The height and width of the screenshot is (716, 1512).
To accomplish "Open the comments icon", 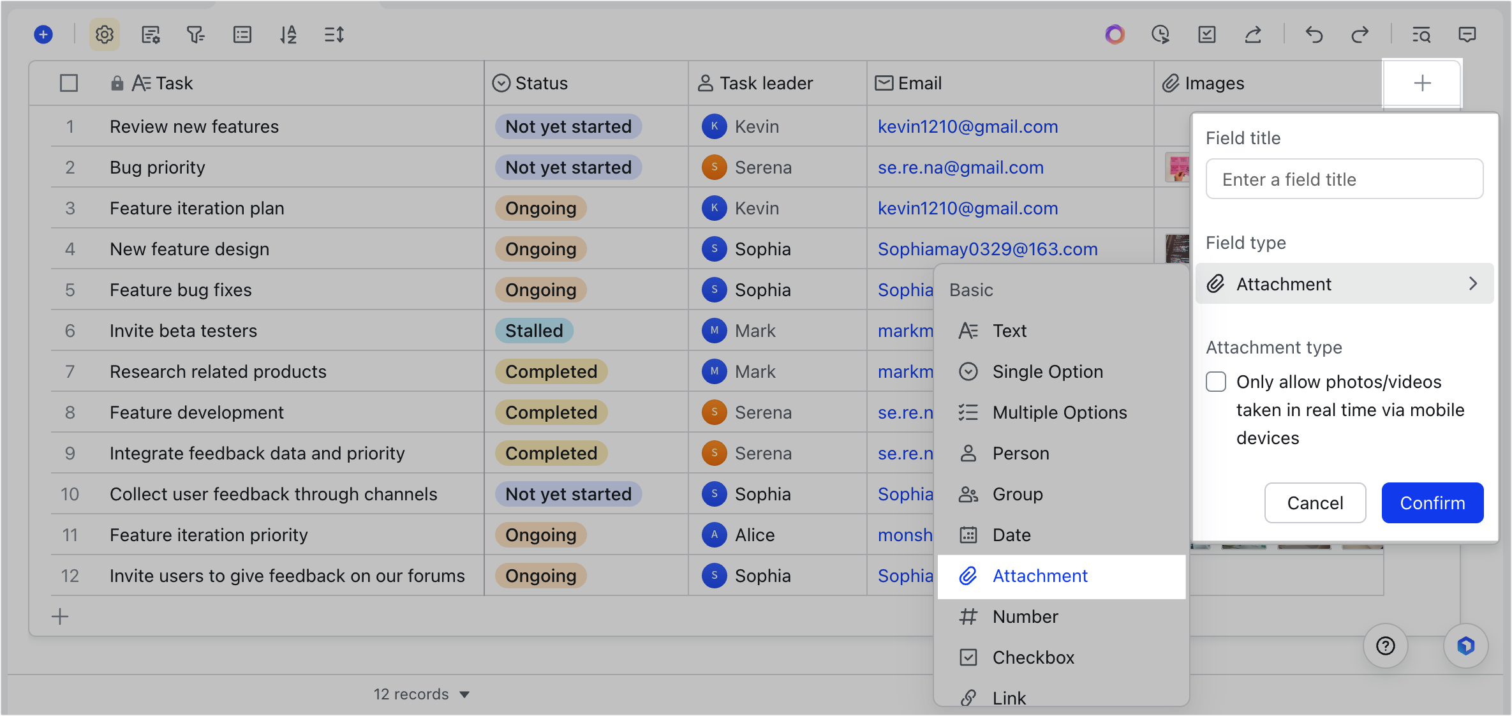I will (1467, 34).
